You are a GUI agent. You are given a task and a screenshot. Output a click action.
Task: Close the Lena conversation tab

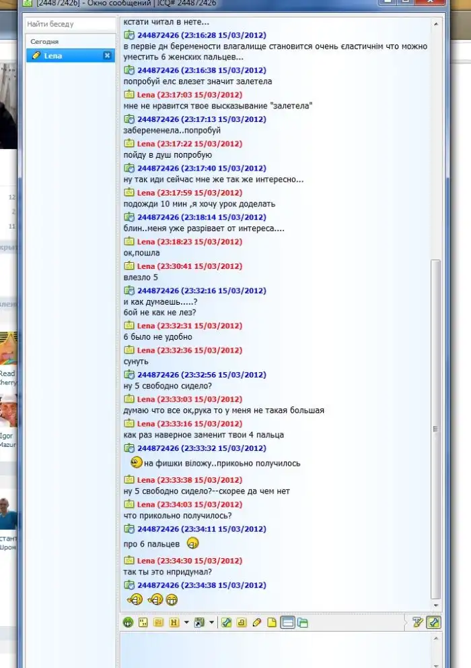click(107, 56)
